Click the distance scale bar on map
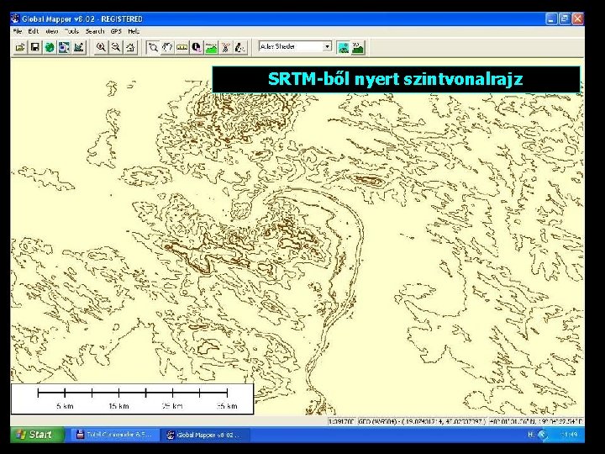Image resolution: width=605 pixels, height=454 pixels. [133, 399]
